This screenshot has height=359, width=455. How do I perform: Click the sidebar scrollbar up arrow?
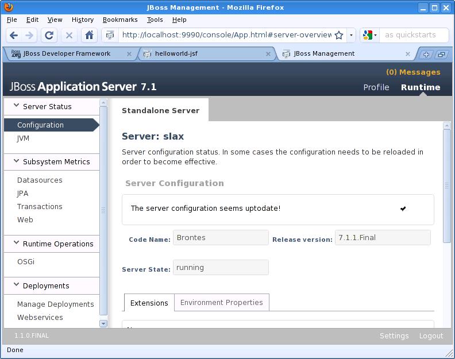point(103,102)
